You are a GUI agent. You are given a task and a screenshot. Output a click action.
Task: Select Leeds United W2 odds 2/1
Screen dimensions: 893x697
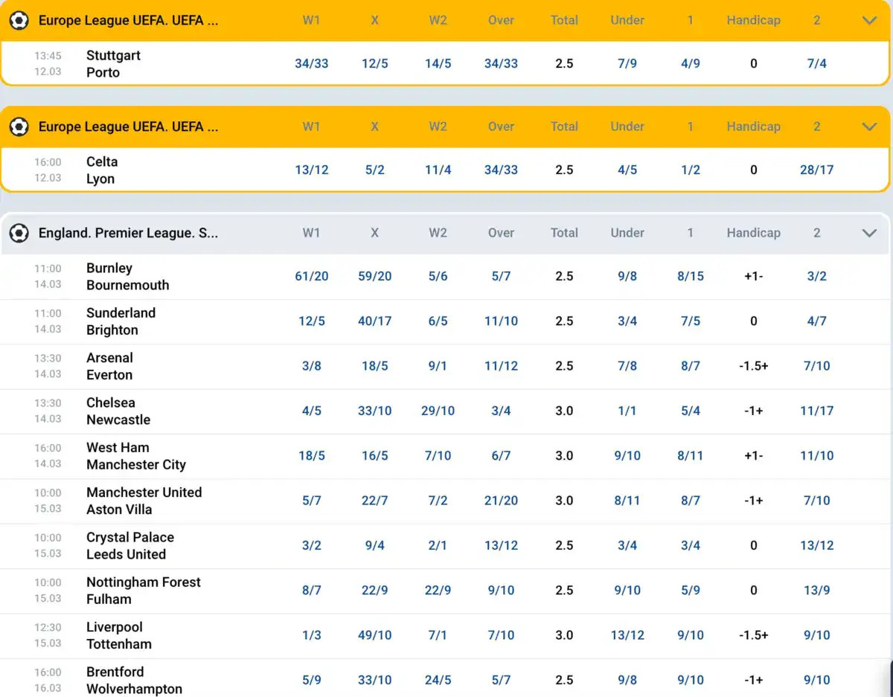438,545
